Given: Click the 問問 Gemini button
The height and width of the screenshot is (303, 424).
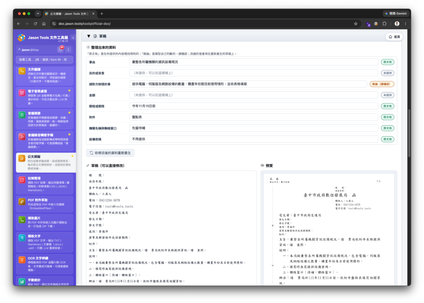Looking at the screenshot, I should (x=395, y=14).
